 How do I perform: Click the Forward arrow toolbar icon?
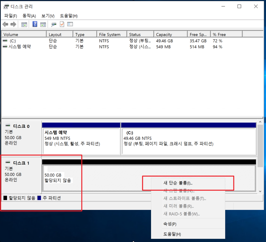[x=13, y=24]
